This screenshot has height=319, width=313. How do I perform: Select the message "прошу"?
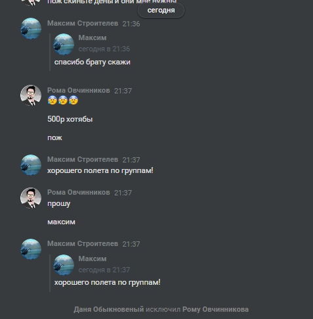pyautogui.click(x=59, y=204)
